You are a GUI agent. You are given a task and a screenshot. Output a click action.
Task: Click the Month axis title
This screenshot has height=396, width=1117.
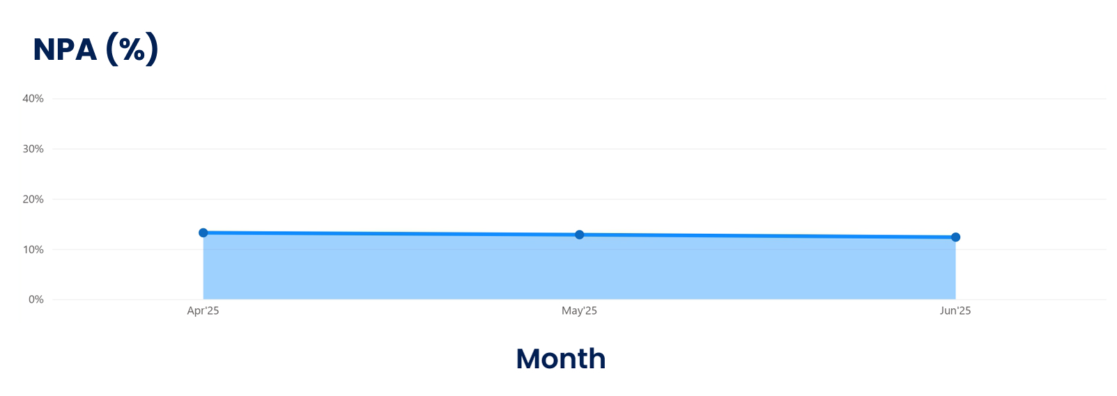pyautogui.click(x=560, y=359)
